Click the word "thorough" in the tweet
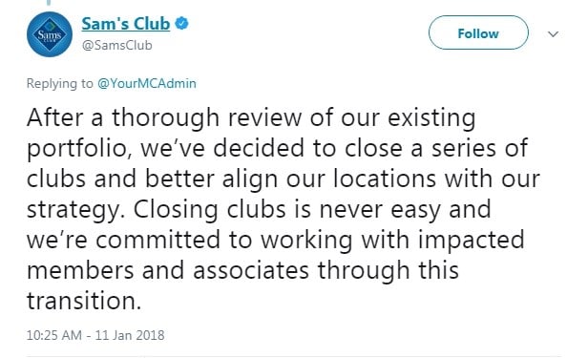Screen dimensions: 588x358 (x=165, y=118)
